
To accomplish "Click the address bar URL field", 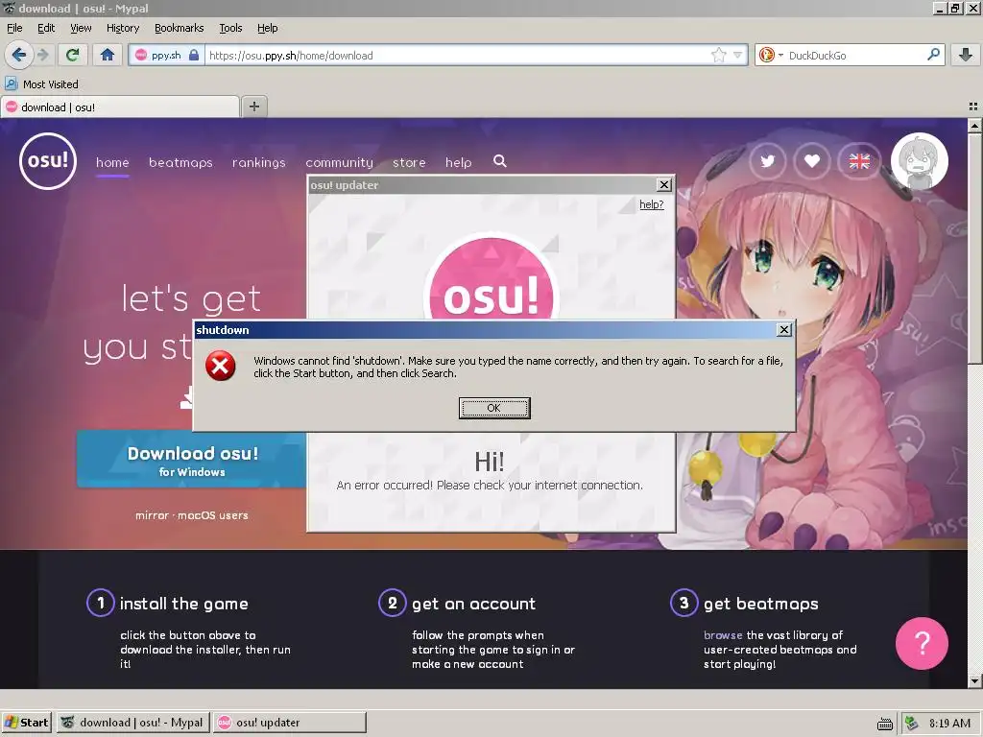I will coord(456,55).
